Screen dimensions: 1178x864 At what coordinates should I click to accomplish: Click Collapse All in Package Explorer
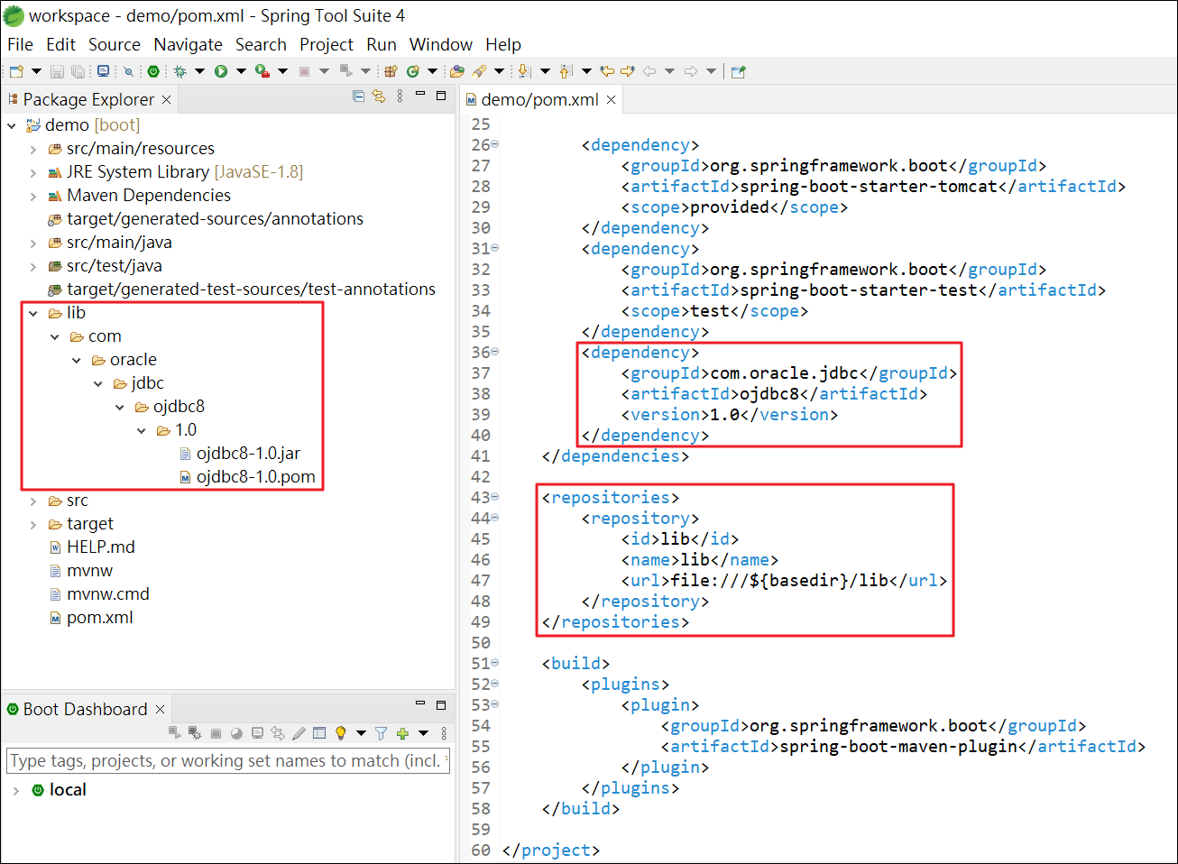pos(358,97)
